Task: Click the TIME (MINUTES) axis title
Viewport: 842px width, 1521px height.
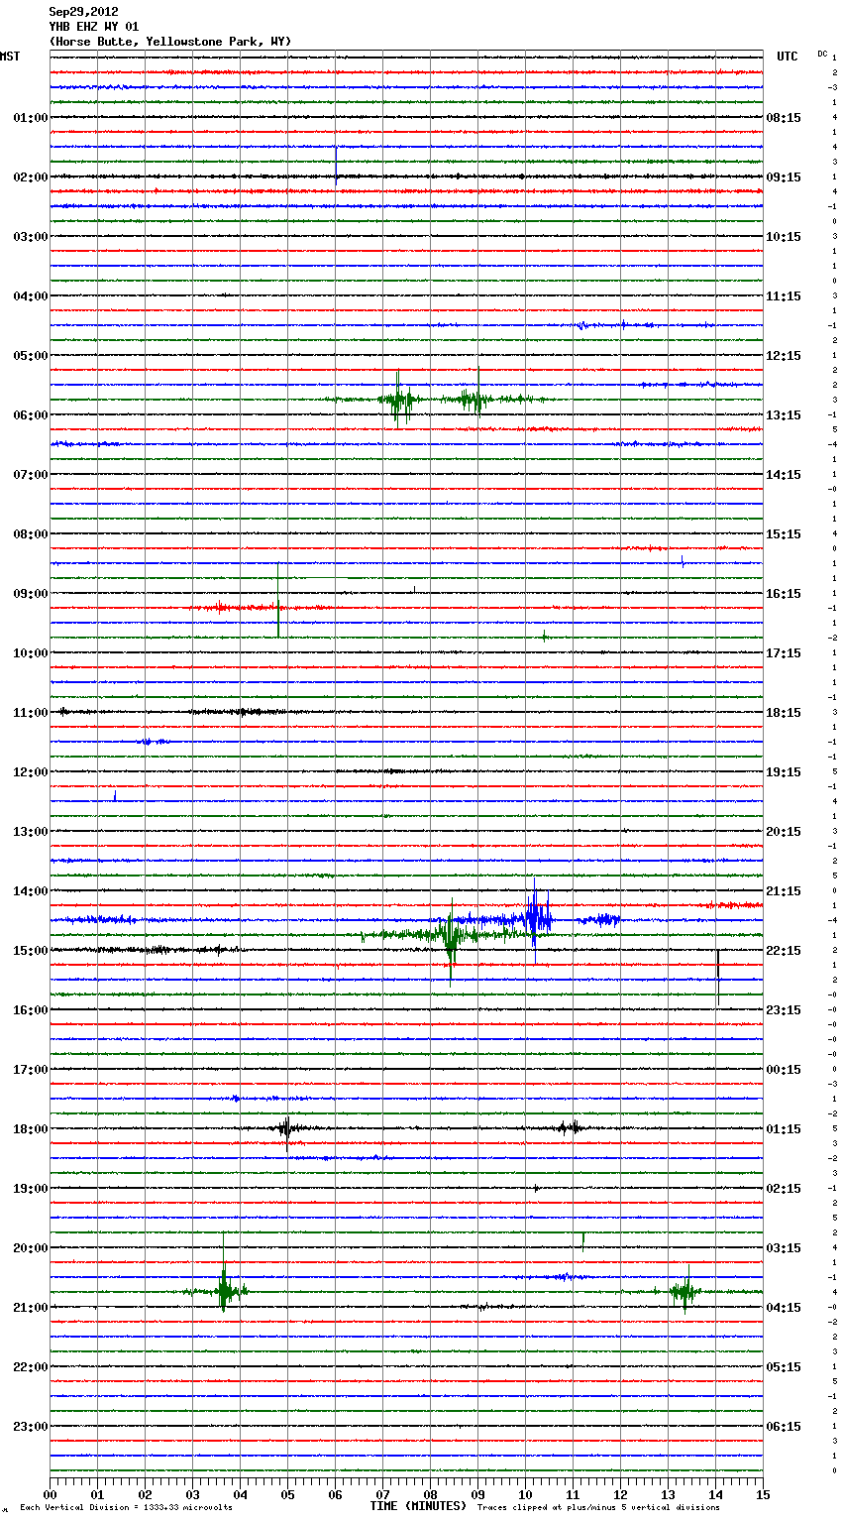Action: pos(418,1506)
